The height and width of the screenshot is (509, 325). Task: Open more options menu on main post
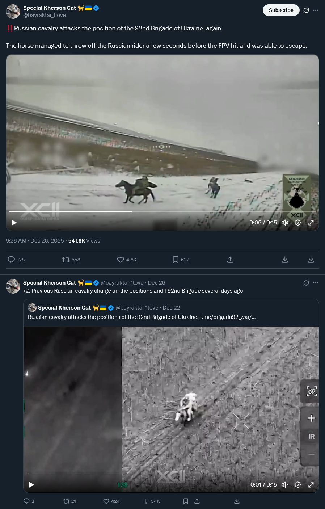click(316, 10)
